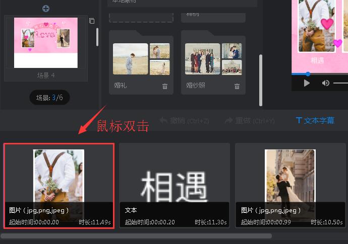Add a new scene with plus icon

click(x=46, y=9)
